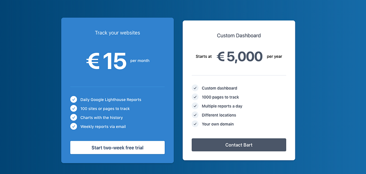The image size is (366, 174).
Task: Click the Custom Dashboard plan title
Action: 239,35
